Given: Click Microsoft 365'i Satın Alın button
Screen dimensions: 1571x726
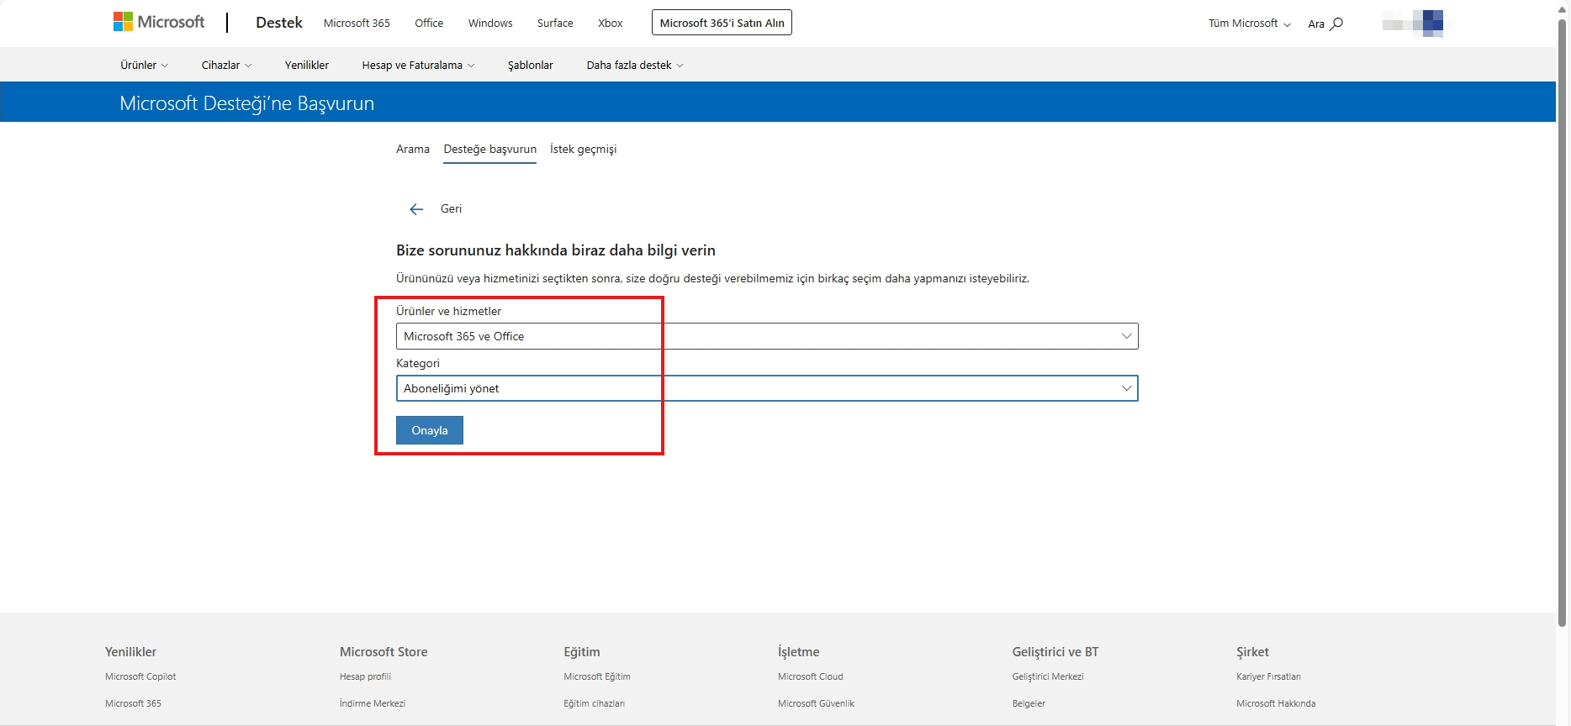Looking at the screenshot, I should [x=722, y=23].
